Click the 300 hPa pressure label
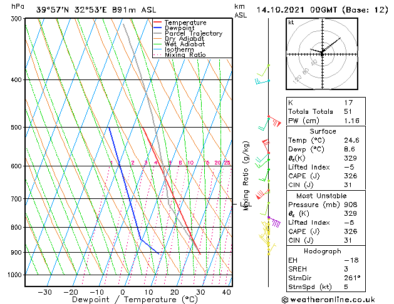Screen dimensions: 394x304 17,19
